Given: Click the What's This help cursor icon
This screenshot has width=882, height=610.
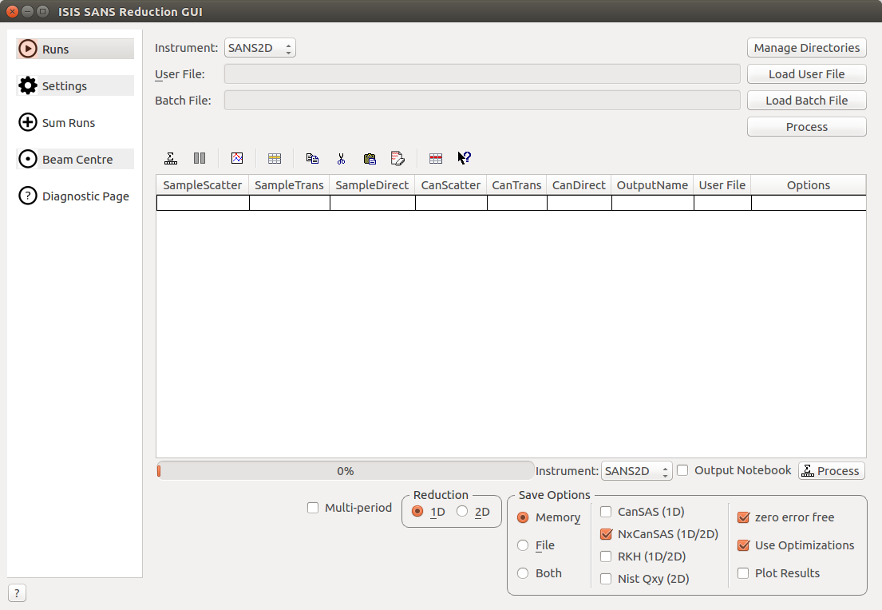Looking at the screenshot, I should pyautogui.click(x=464, y=158).
